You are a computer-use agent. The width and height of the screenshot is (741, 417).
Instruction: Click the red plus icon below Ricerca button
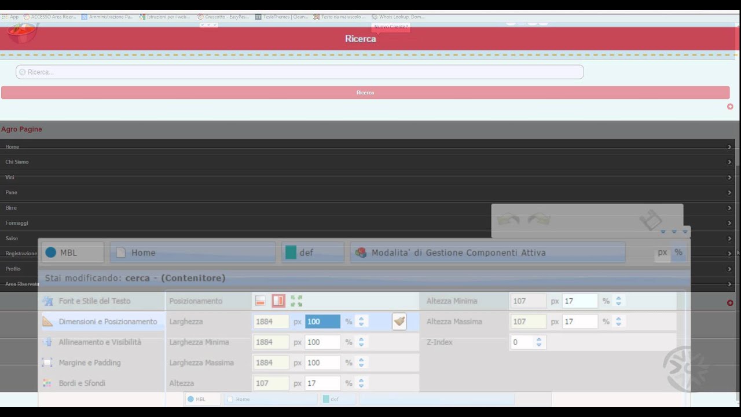730,107
